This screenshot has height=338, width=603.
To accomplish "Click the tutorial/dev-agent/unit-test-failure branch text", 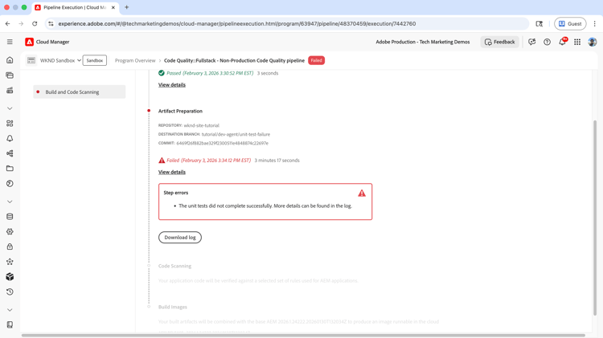I will point(236,134).
